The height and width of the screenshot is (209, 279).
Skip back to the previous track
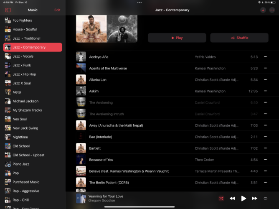point(232,198)
